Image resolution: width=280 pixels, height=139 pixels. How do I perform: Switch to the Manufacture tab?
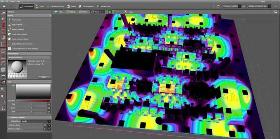tap(103, 7)
